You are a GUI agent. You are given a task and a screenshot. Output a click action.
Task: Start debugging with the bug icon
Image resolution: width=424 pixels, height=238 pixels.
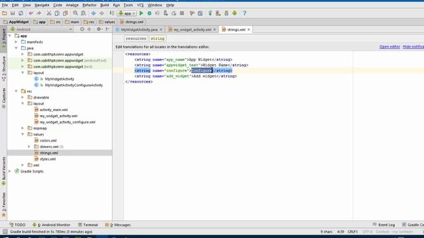[149, 13]
